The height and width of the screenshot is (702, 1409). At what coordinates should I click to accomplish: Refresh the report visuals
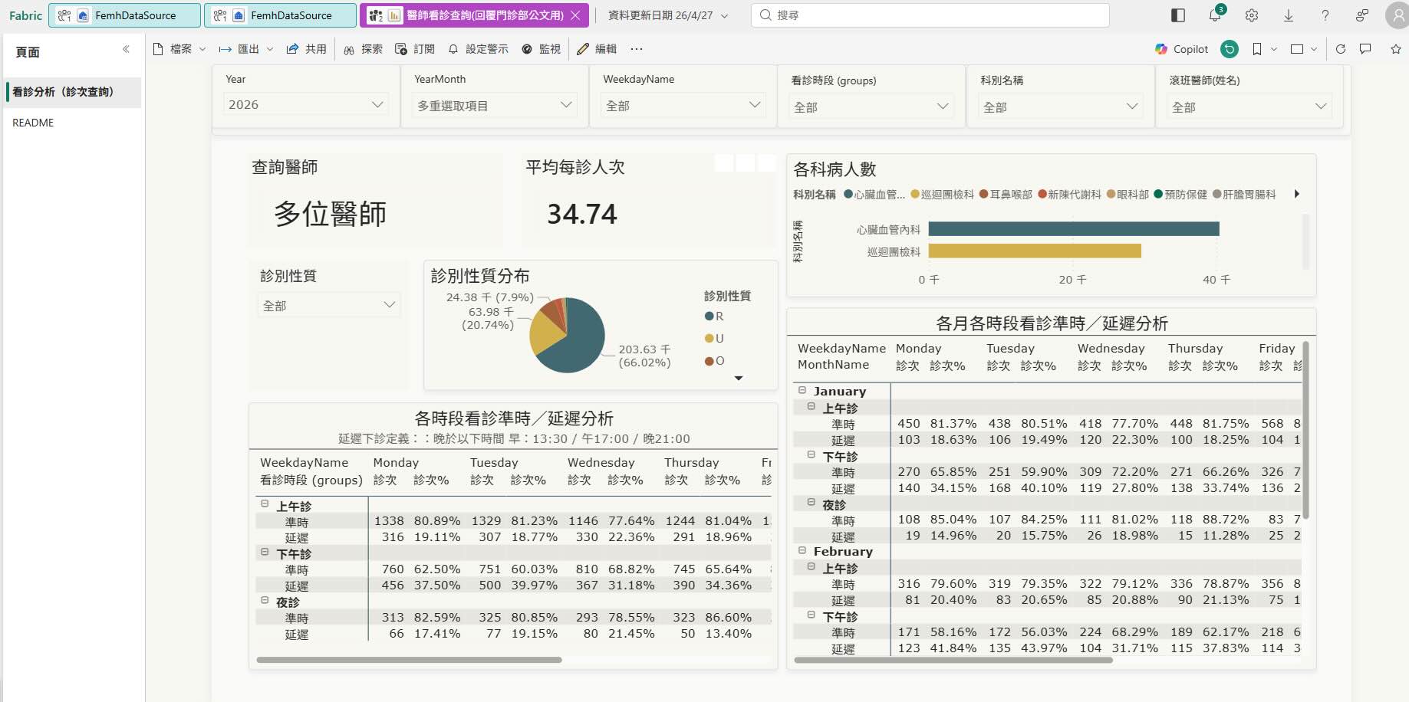[x=1341, y=49]
